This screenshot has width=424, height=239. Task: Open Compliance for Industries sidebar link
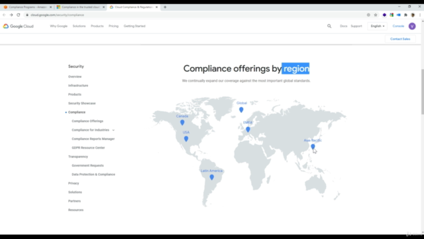coord(90,130)
